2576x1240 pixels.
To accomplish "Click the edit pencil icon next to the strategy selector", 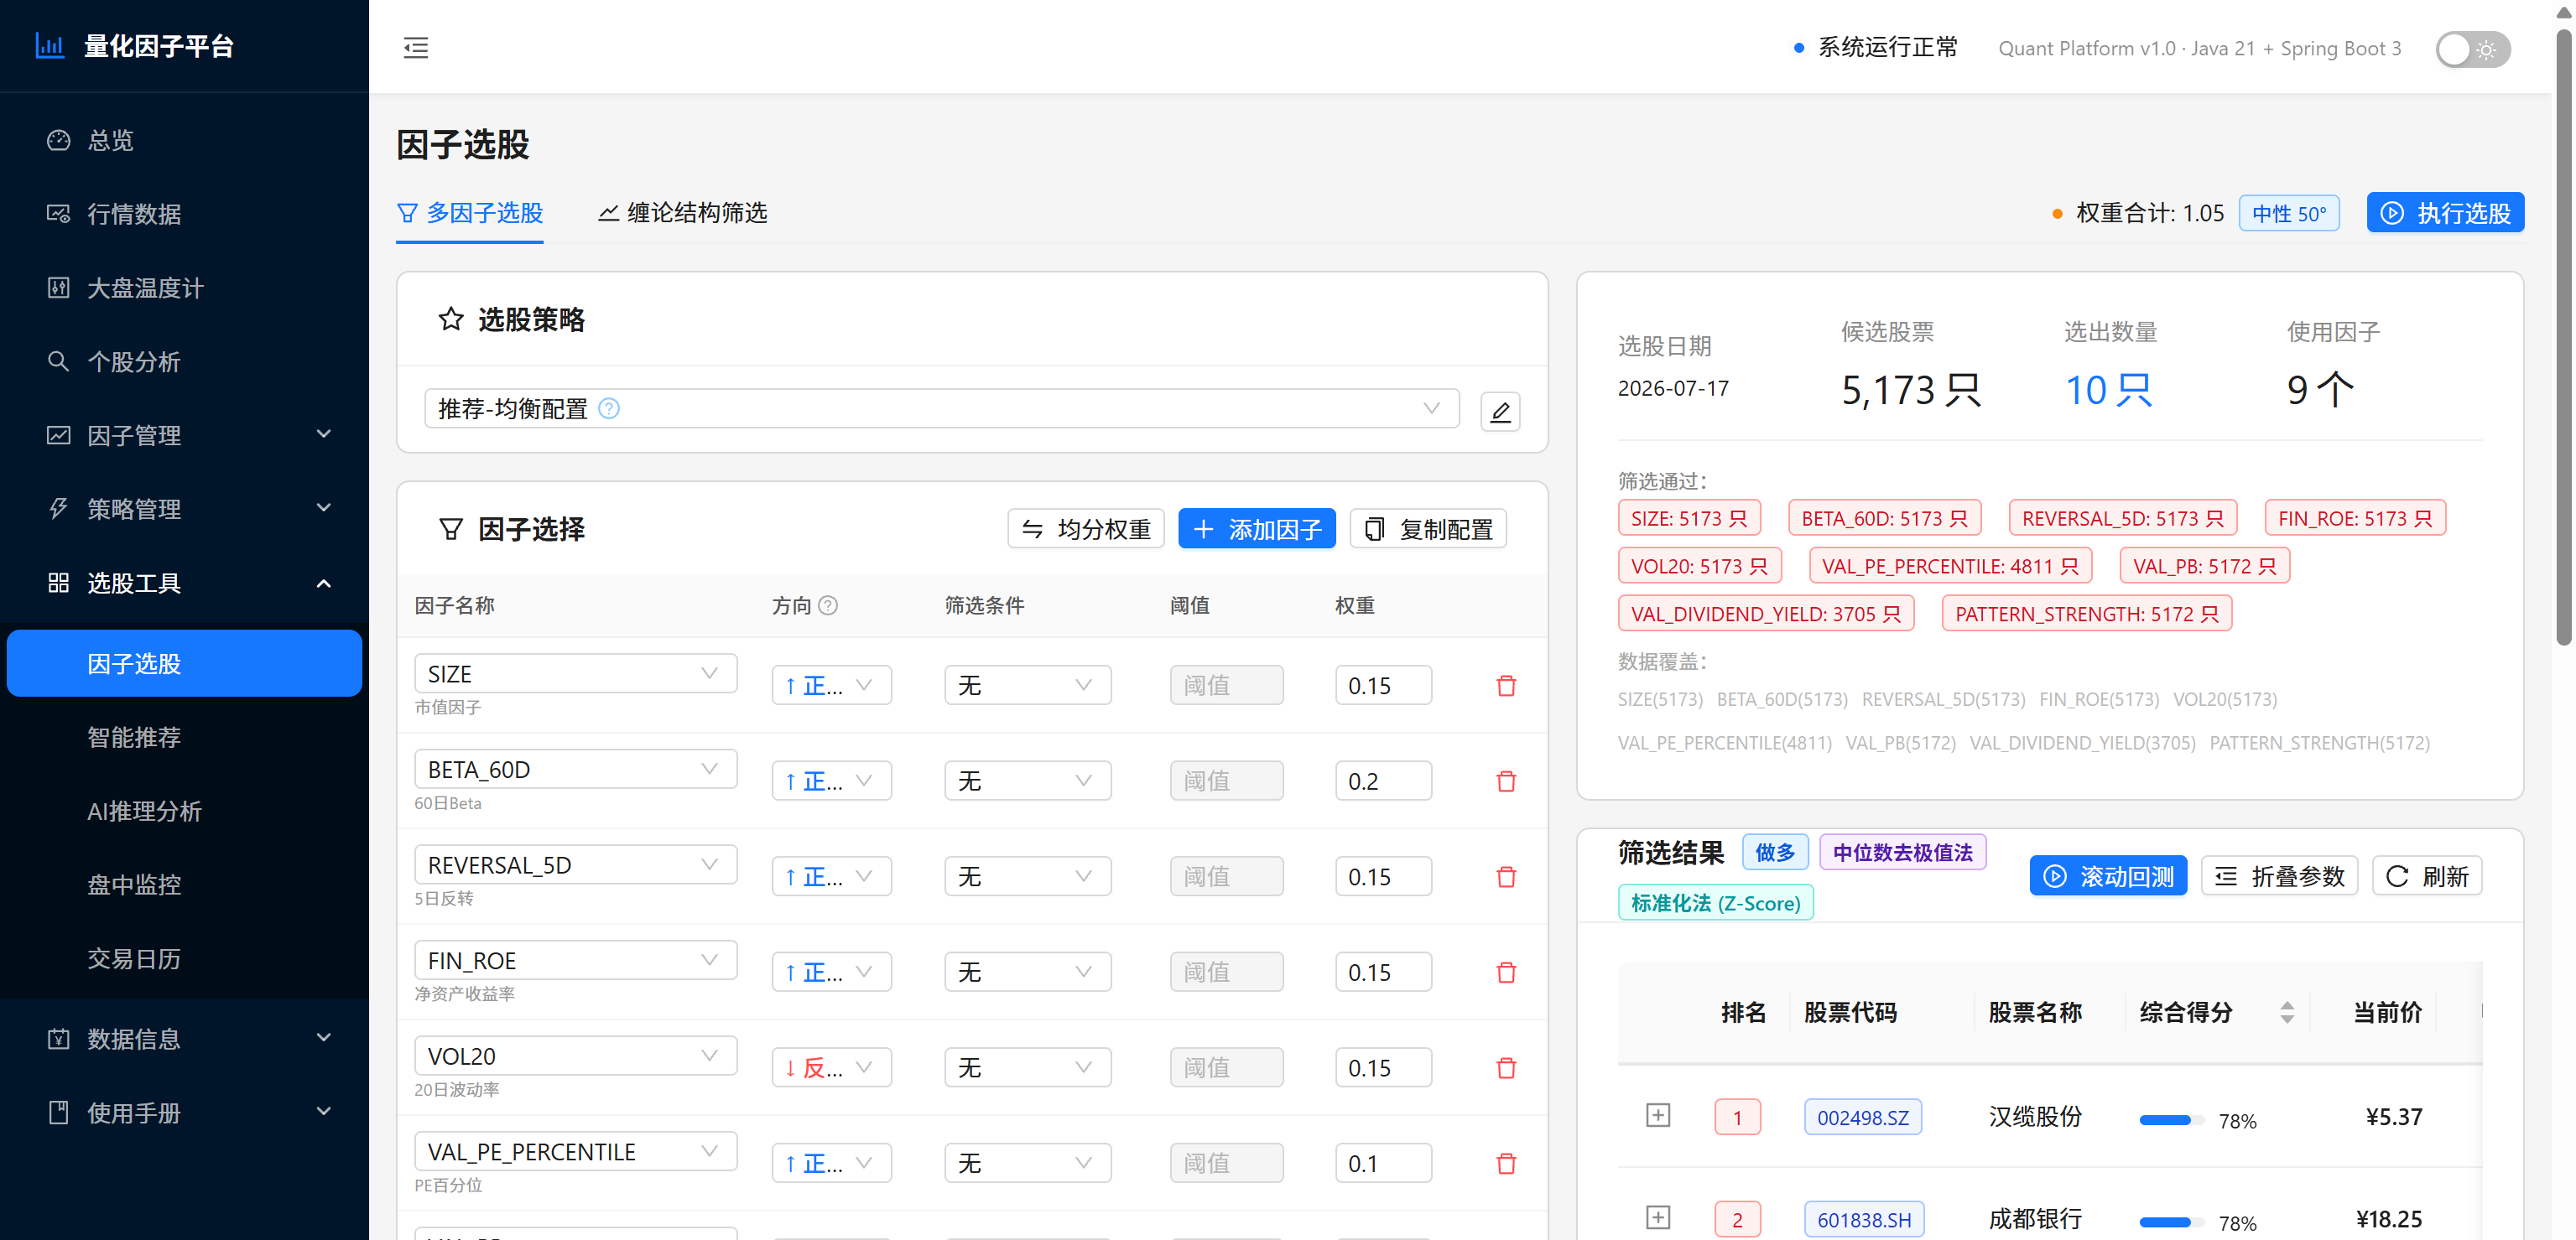I will [x=1500, y=411].
